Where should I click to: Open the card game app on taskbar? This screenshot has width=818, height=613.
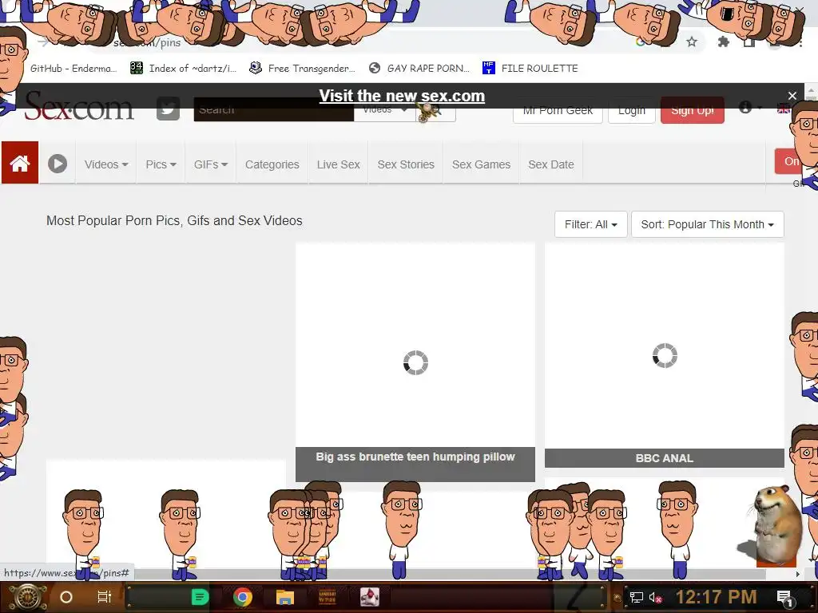[x=370, y=597]
